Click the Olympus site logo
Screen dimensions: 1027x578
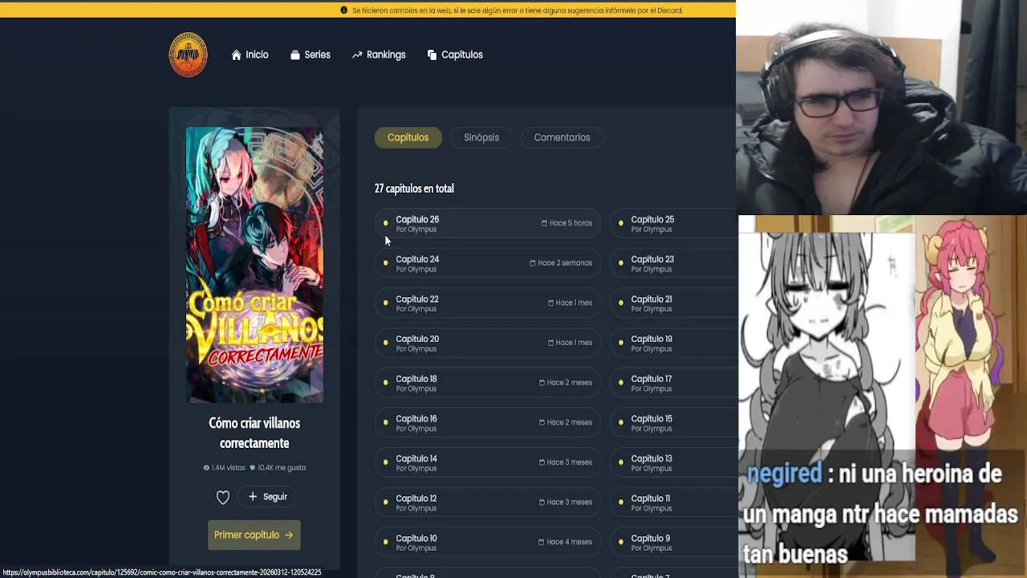[x=188, y=55]
